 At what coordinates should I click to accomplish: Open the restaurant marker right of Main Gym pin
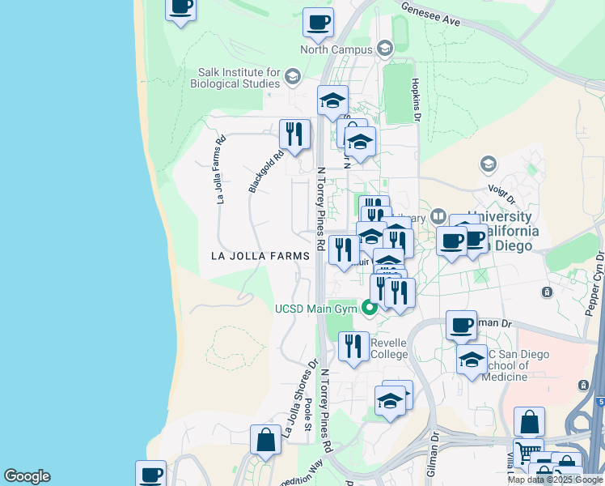pyautogui.click(x=400, y=293)
